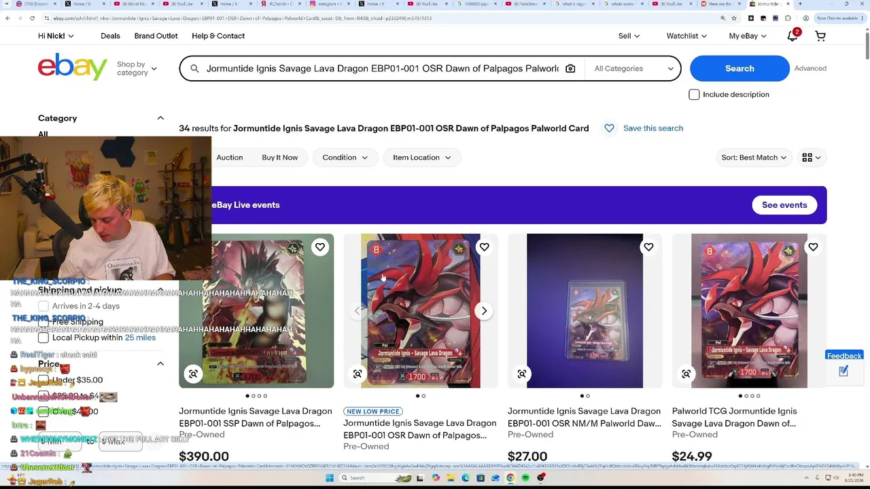Open the 25 miles pickup distance link
This screenshot has width=870, height=489.
[140, 338]
